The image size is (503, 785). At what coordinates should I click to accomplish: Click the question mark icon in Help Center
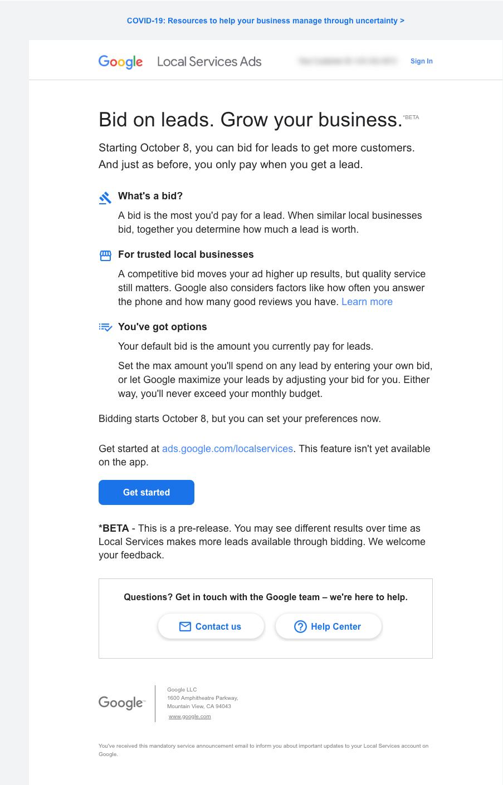tap(300, 627)
